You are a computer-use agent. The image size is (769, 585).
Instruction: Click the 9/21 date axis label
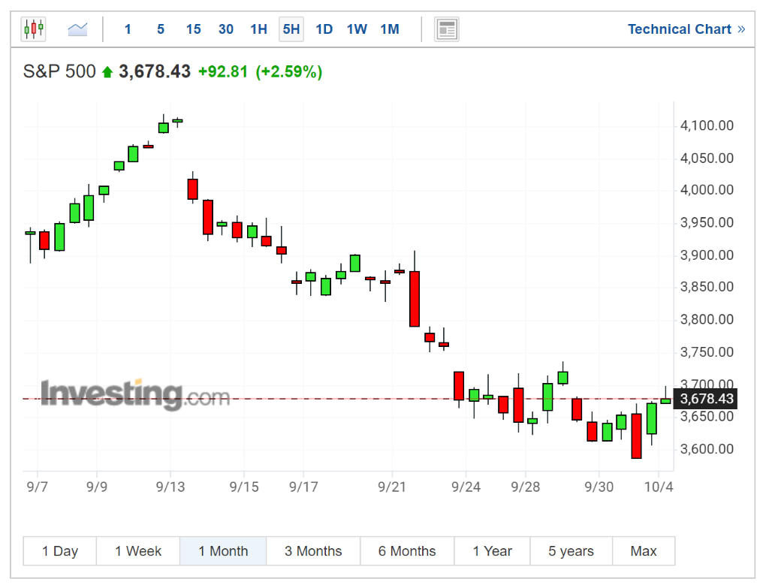pyautogui.click(x=392, y=487)
